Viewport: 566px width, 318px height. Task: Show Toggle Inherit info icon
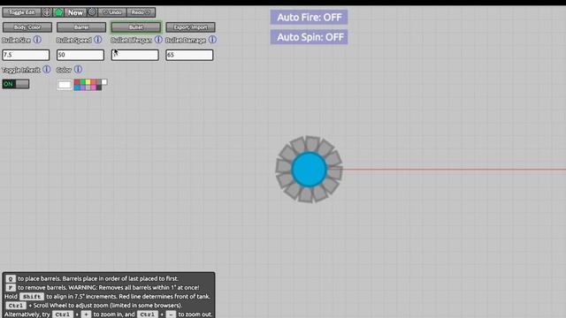[x=47, y=69]
